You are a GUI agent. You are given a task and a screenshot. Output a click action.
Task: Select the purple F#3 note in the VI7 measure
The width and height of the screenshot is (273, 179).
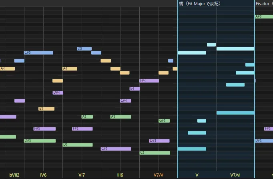(x=82, y=129)
